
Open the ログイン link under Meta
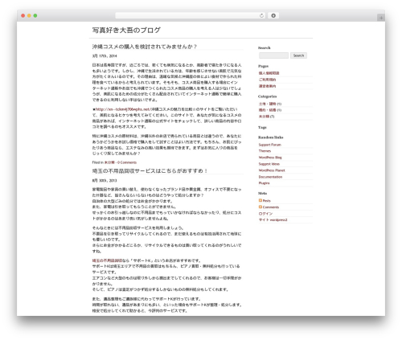pyautogui.click(x=265, y=214)
